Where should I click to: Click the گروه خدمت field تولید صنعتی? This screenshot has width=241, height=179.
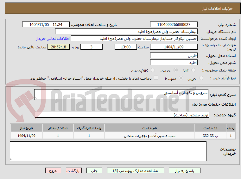122,115
